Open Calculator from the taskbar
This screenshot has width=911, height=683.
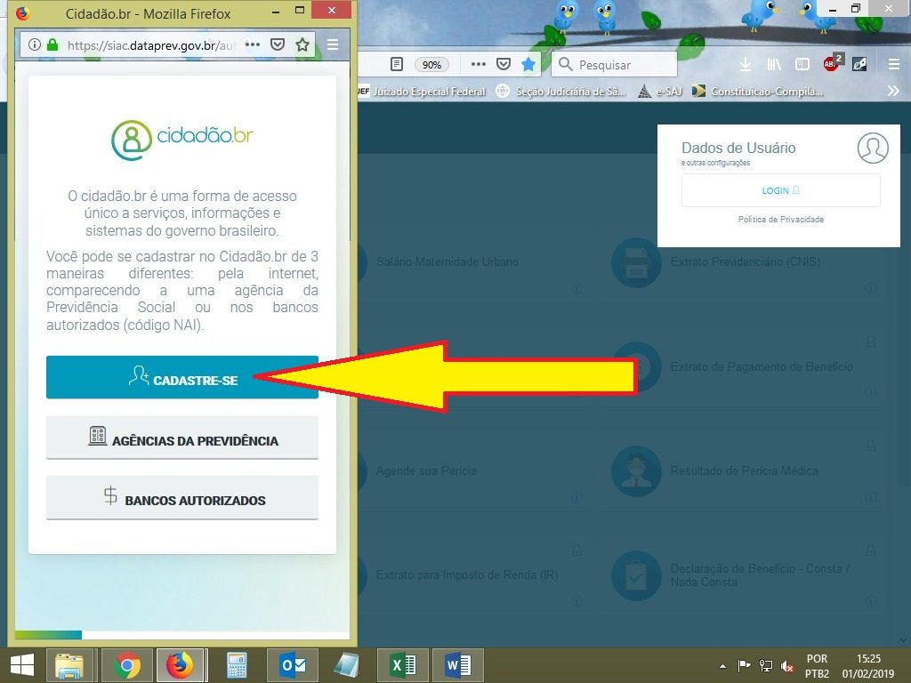236,665
